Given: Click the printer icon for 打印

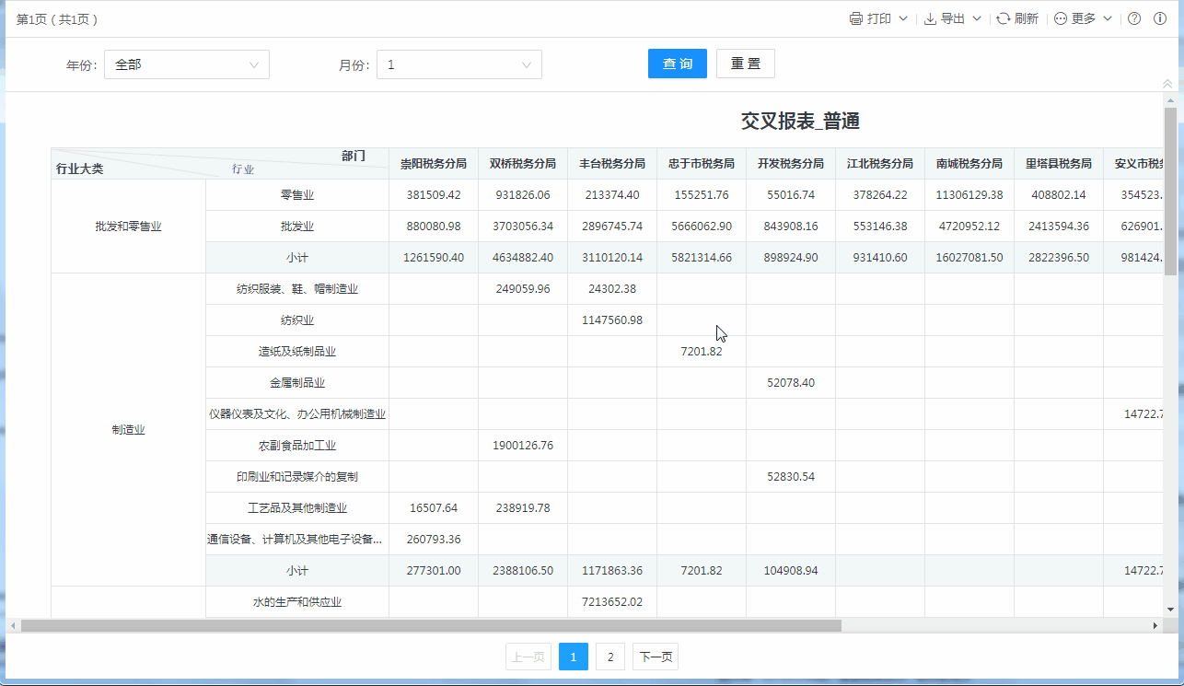Looking at the screenshot, I should 856,18.
